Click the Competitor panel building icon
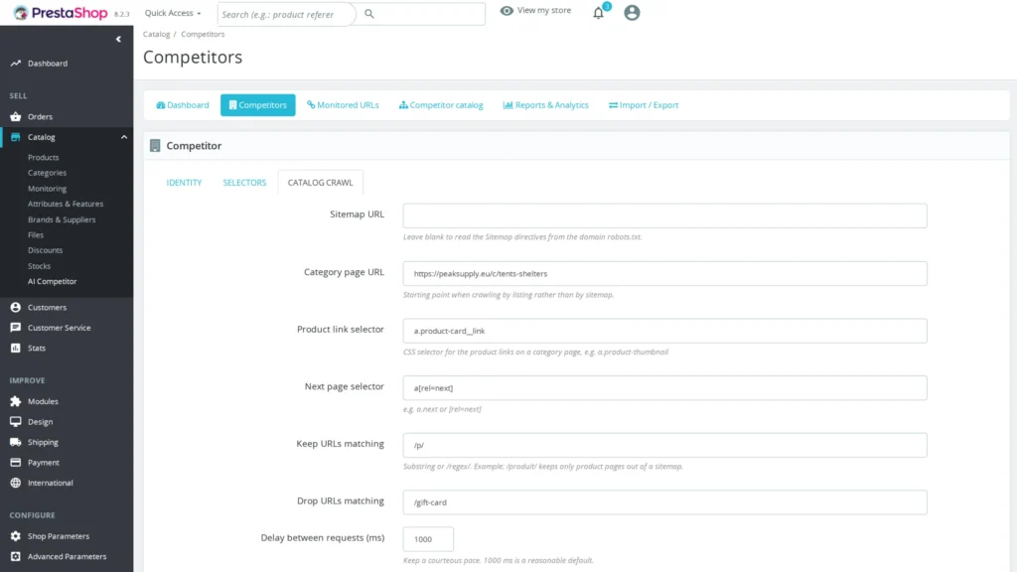This screenshot has height=572, width=1017. (155, 146)
